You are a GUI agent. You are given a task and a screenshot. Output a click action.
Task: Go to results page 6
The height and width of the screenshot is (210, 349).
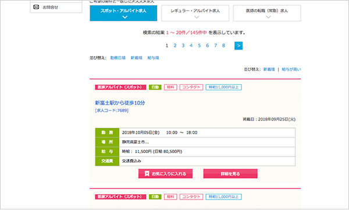[207, 45]
